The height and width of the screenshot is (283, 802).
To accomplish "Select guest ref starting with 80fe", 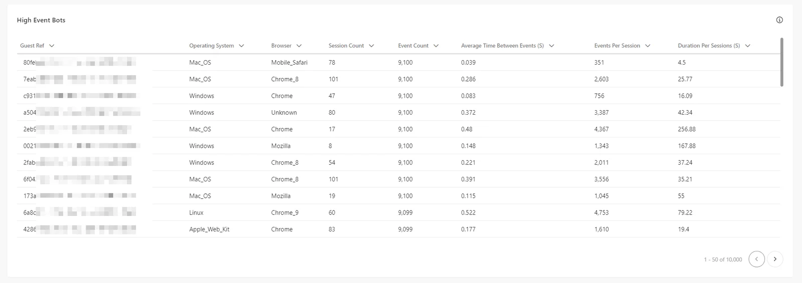I will pyautogui.click(x=80, y=63).
